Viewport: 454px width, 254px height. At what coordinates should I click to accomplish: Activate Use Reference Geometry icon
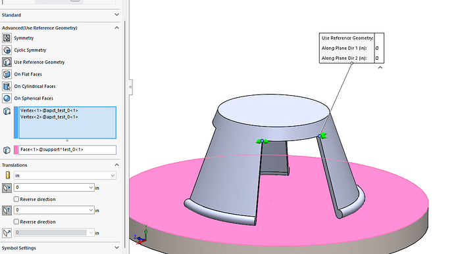click(x=7, y=62)
